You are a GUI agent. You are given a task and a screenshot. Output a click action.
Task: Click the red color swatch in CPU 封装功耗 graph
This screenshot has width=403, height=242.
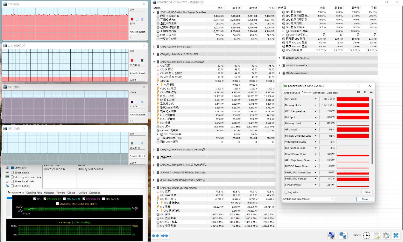[x=132, y=61]
